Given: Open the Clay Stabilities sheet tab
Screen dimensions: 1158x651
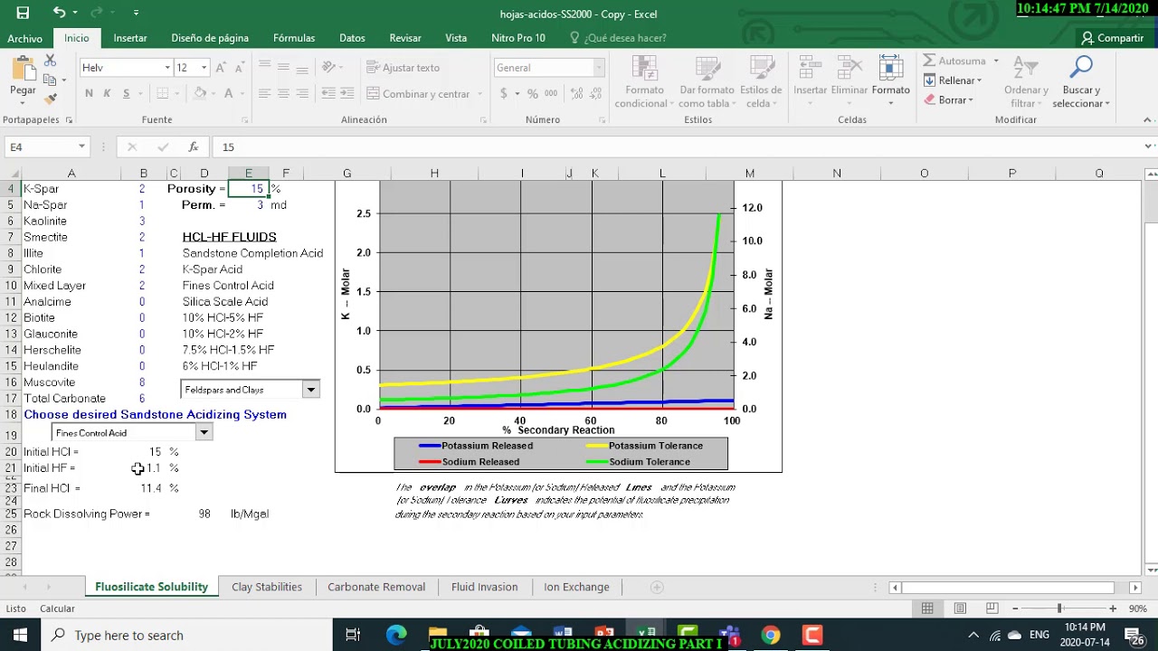Looking at the screenshot, I should coord(267,587).
